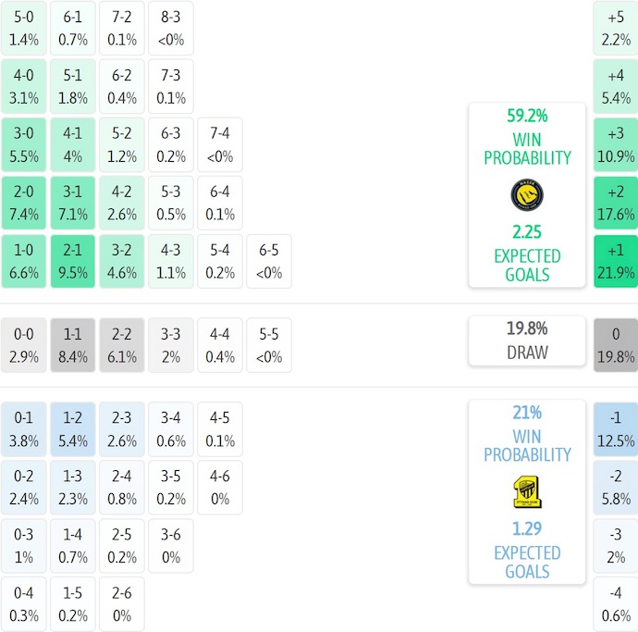This screenshot has height=632, width=638.
Task: Select the +5 goal margin box
Action: point(616,28)
